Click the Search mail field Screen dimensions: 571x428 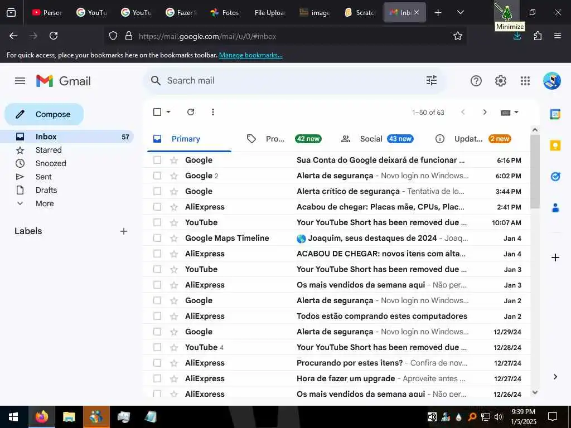pos(295,80)
